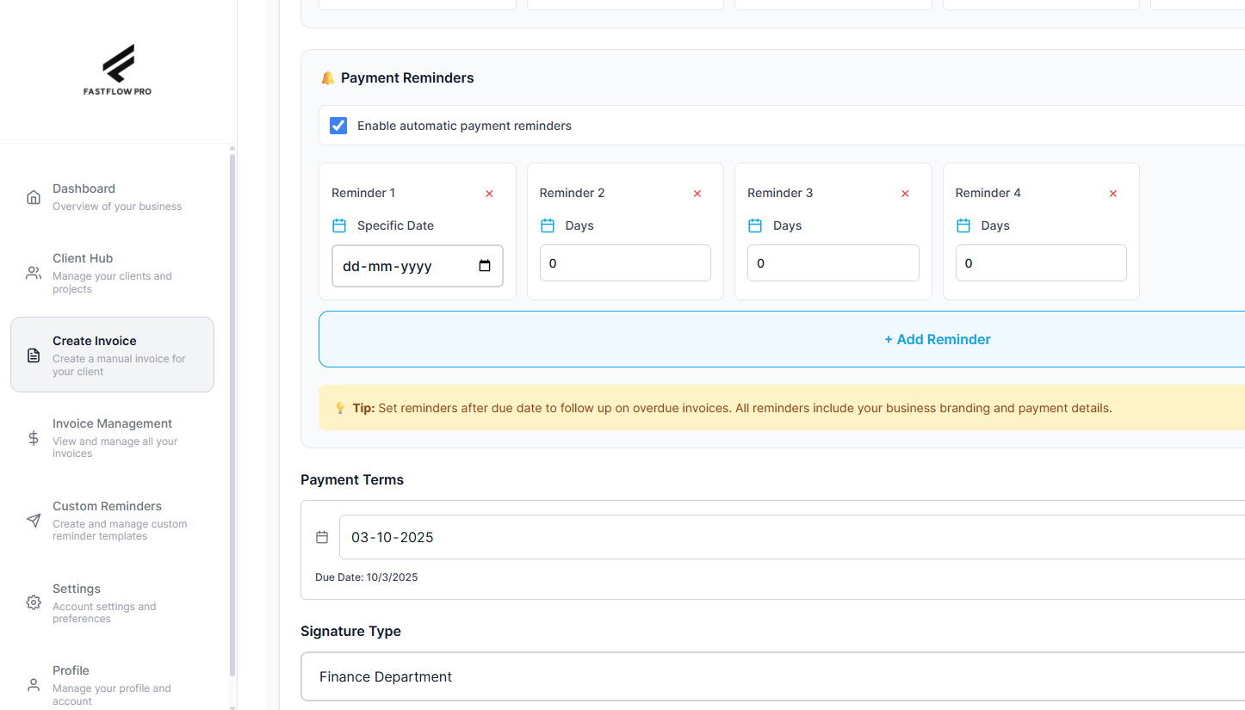Image resolution: width=1245 pixels, height=710 pixels.
Task: Click Reminder 2 Days calendar icon
Action: click(x=548, y=225)
